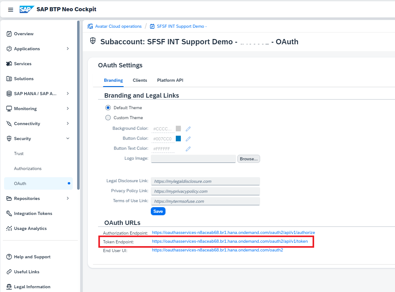Image resolution: width=395 pixels, height=292 pixels.
Task: Click the Save button
Action: 158,211
